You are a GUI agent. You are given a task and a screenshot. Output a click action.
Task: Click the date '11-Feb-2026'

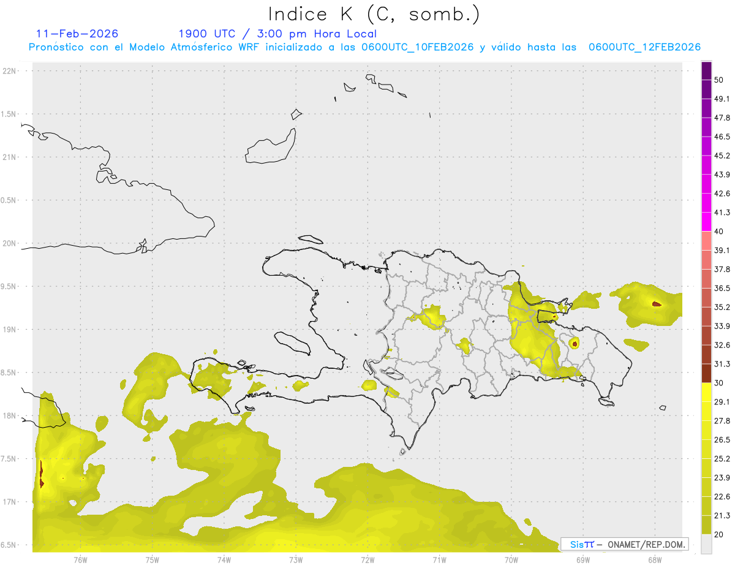coord(77,34)
